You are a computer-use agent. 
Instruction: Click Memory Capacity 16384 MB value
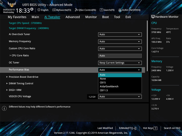pyautogui.click(x=156, y=80)
